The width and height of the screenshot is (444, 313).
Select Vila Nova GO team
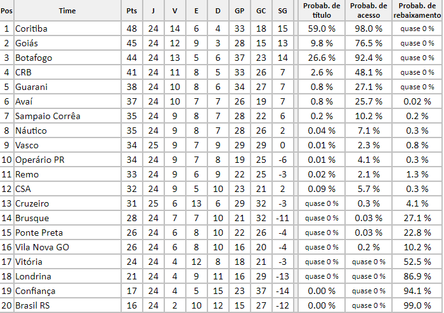point(42,247)
